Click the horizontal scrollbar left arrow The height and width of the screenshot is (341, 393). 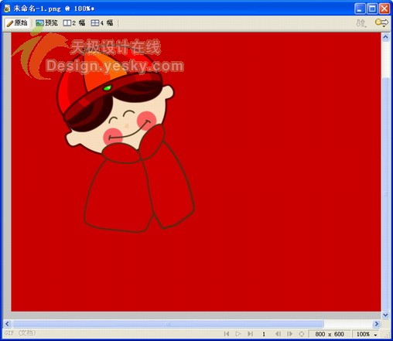click(7, 324)
